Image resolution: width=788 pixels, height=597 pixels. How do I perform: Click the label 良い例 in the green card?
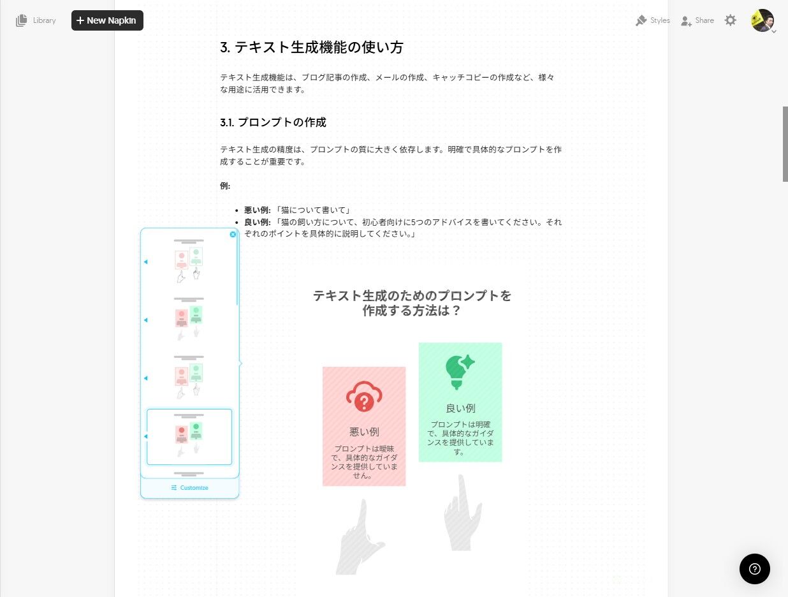460,408
